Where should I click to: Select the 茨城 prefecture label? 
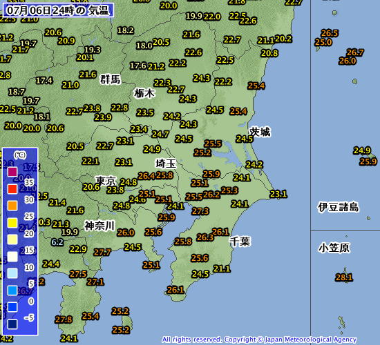(260, 132)
